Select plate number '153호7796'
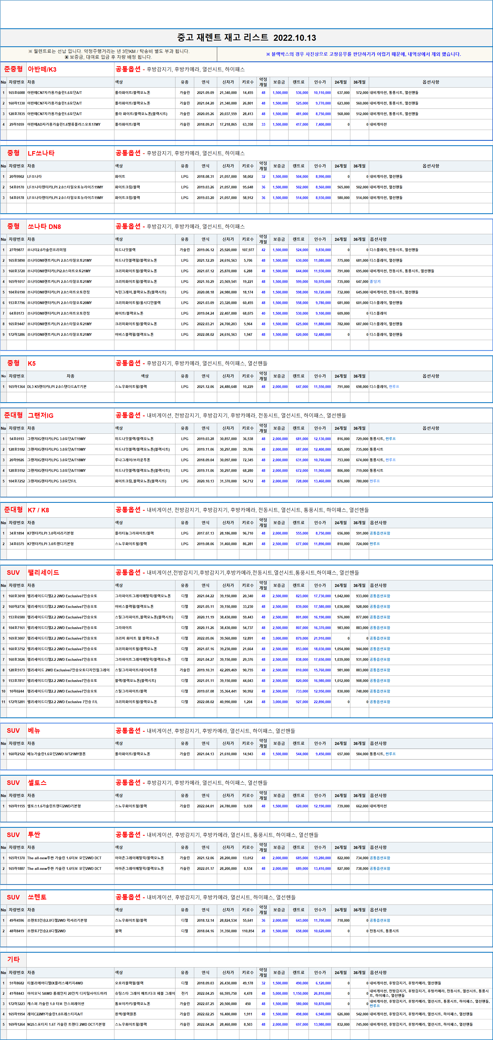This screenshot has width=493, height=1040. coord(17,303)
